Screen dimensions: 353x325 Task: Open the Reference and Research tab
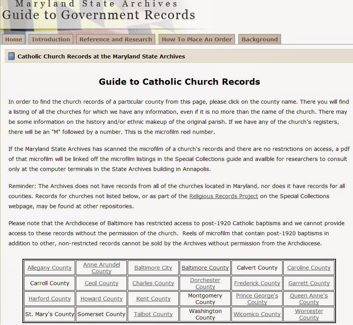[116, 39]
